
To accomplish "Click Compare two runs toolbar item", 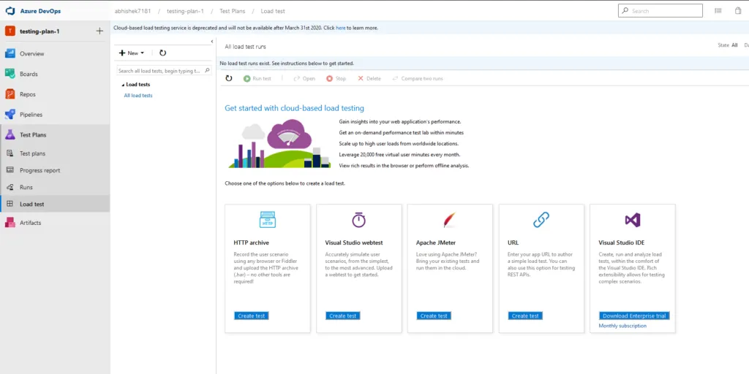I will point(418,78).
